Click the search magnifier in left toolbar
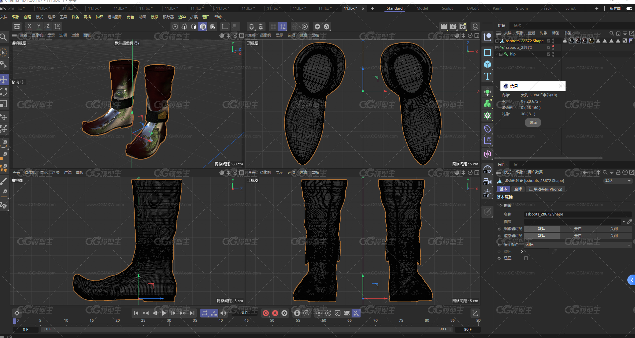This screenshot has width=635, height=338. (x=4, y=37)
